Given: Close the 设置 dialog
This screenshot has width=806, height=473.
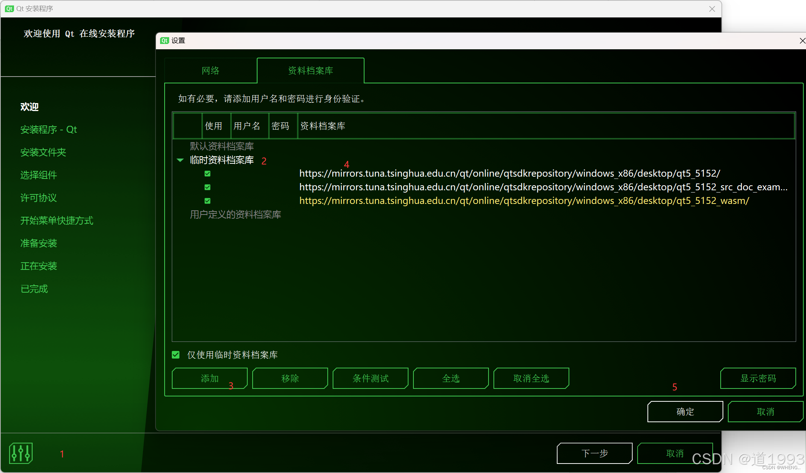Looking at the screenshot, I should point(802,41).
